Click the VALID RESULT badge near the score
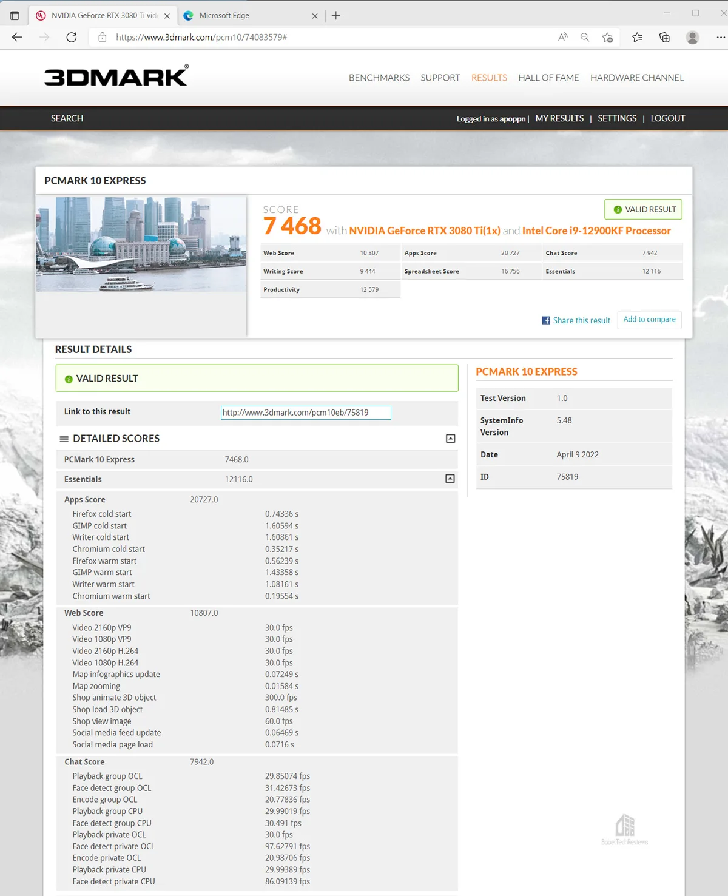 coord(643,209)
